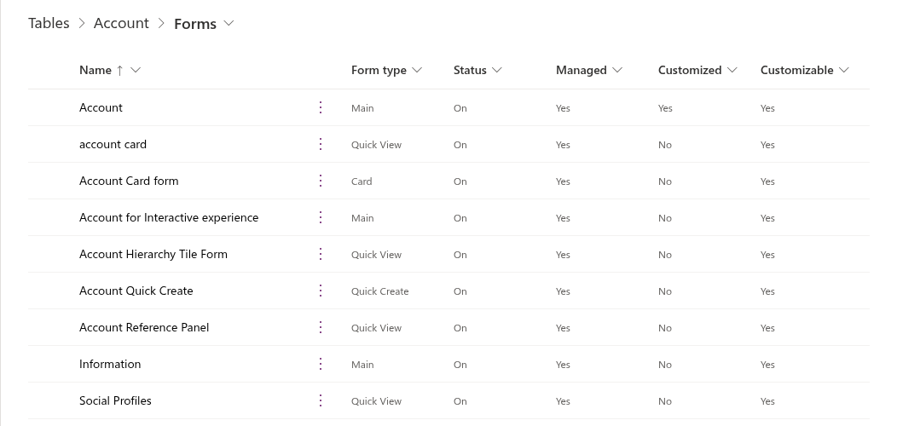Click Managed Yes in Account Reference Panel row
Image resolution: width=897 pixels, height=426 pixels.
coord(563,328)
